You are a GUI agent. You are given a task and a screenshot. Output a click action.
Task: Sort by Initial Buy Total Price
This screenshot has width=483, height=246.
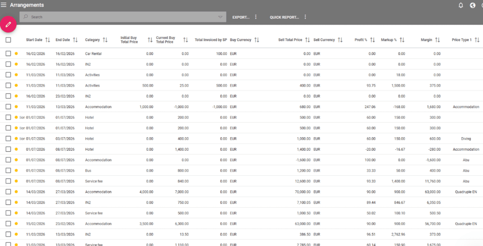pos(150,40)
